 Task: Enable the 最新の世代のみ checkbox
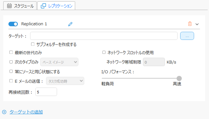tap(11, 52)
